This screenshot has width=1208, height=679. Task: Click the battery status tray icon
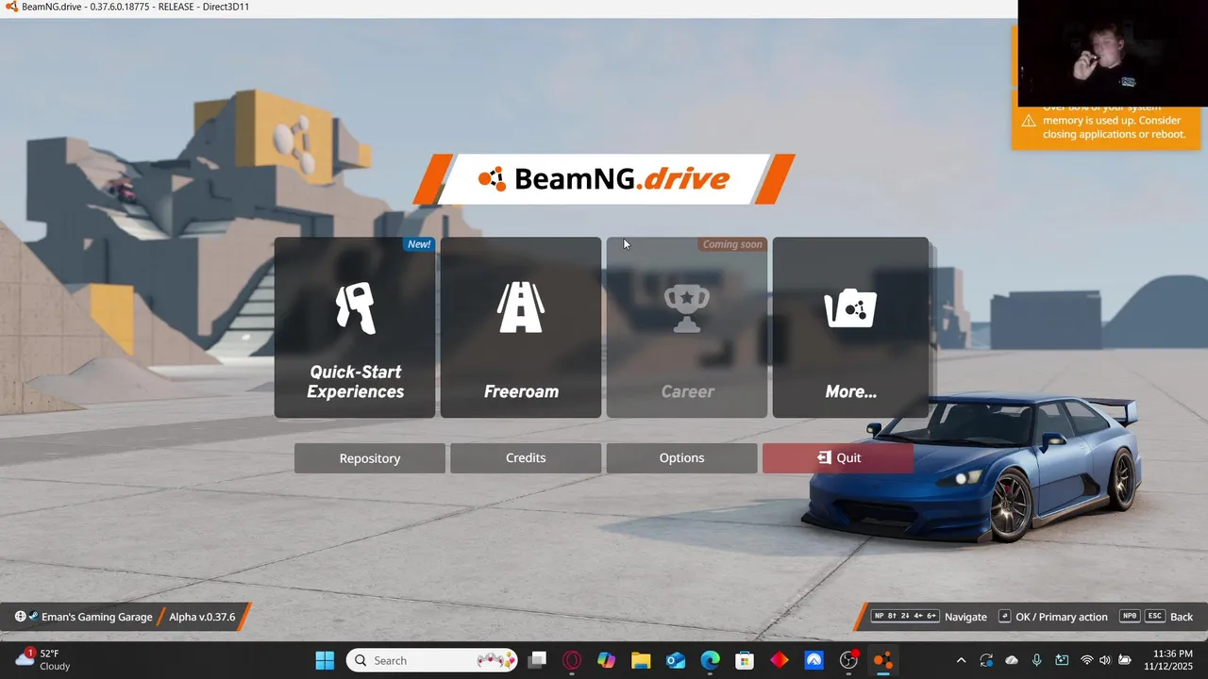click(1125, 660)
